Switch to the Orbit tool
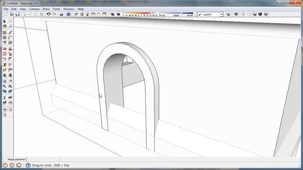Viewport: 303px width, 170px height. 5,81
